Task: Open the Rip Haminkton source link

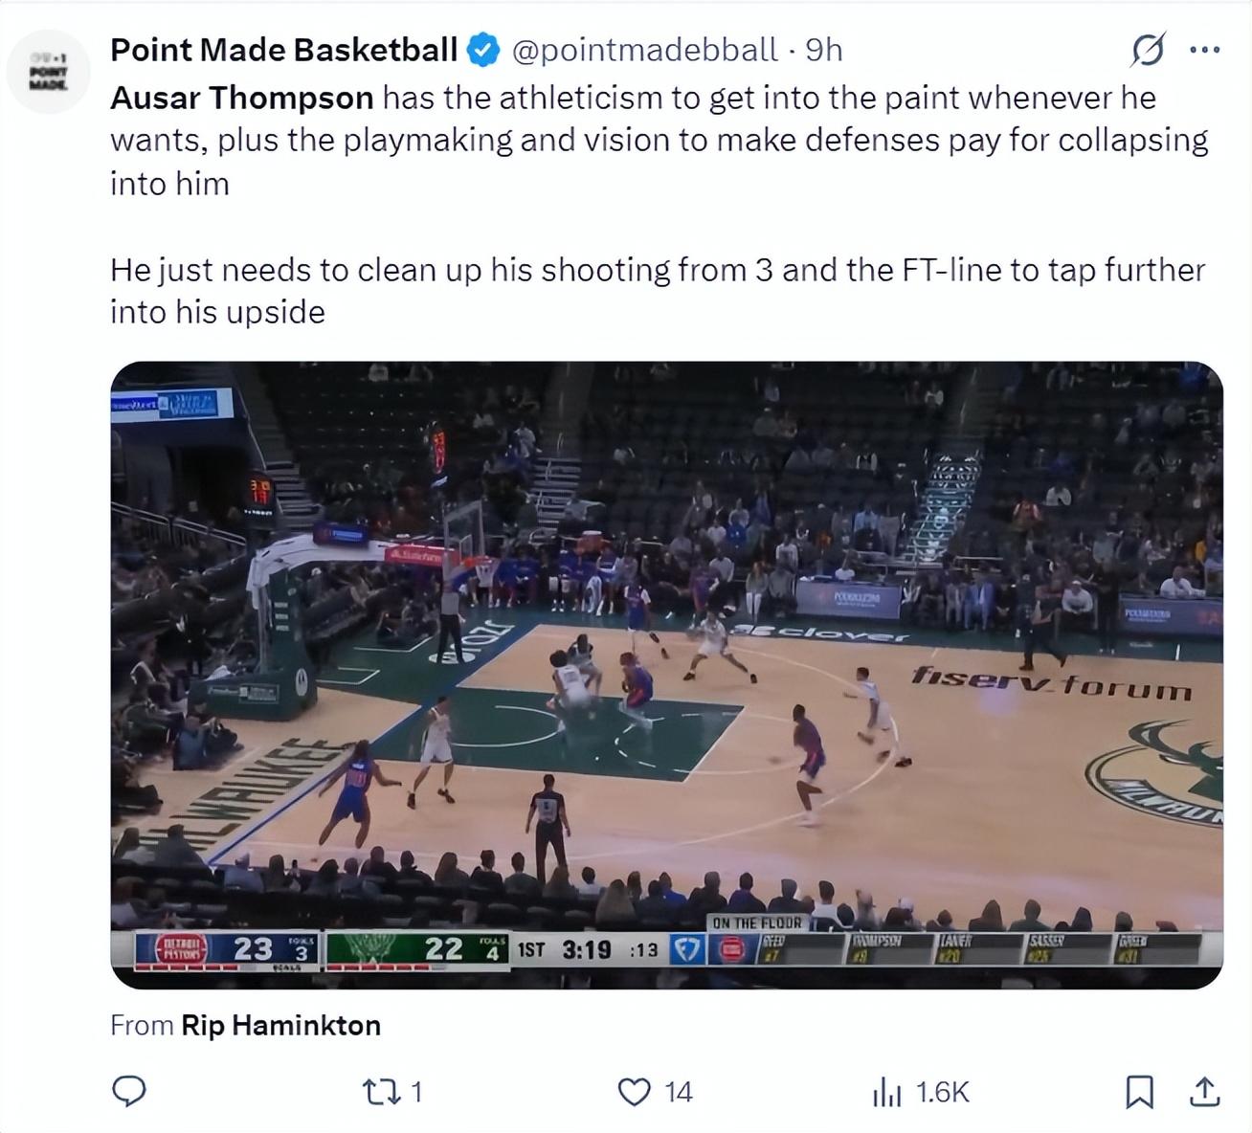Action: (280, 1026)
